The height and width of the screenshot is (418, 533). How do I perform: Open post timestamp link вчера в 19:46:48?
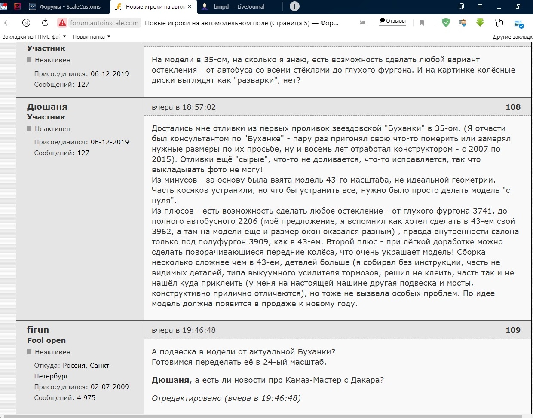pyautogui.click(x=184, y=330)
